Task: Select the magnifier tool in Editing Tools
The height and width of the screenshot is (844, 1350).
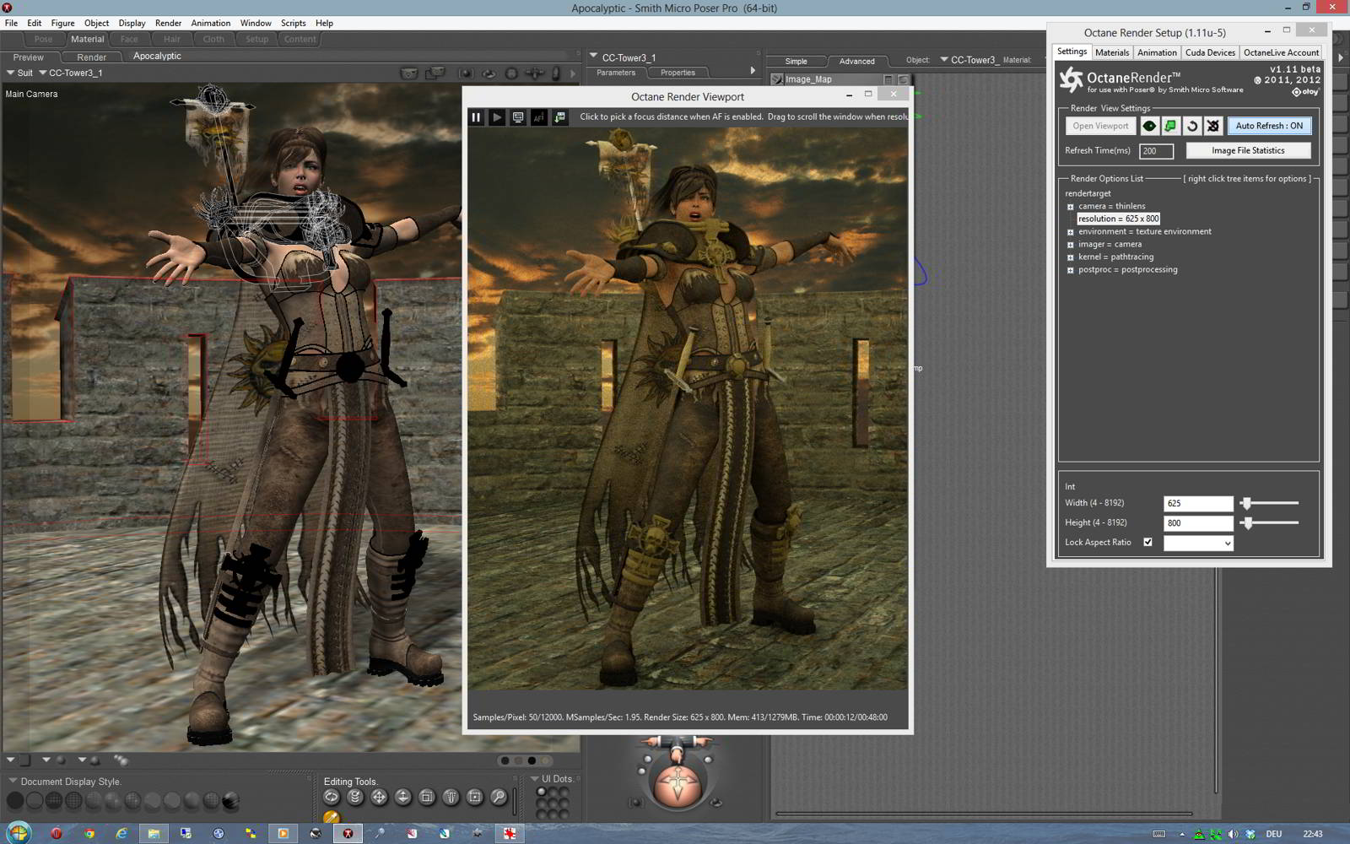Action: click(499, 797)
